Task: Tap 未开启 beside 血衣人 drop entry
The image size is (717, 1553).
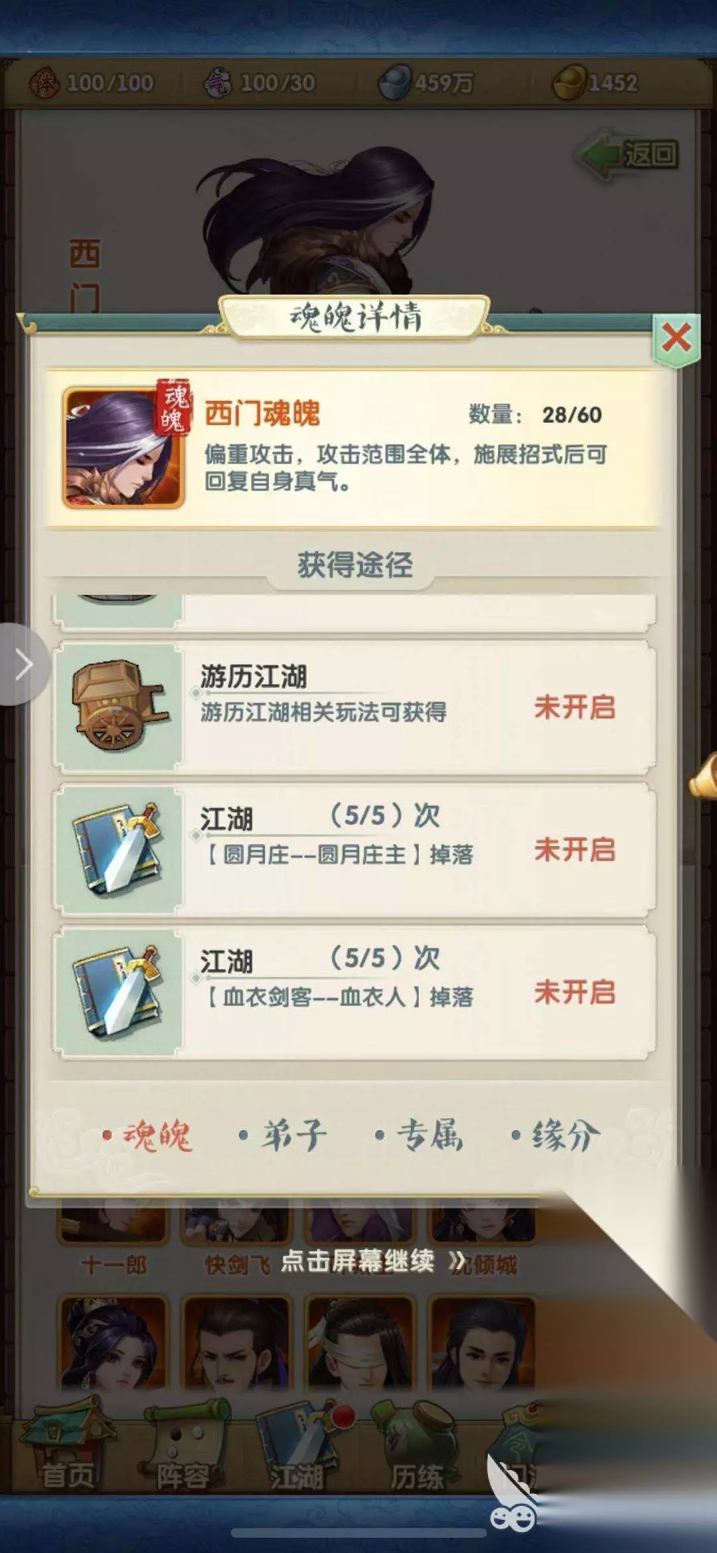Action: coord(575,993)
